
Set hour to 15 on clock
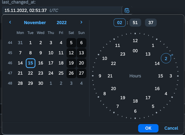pyautogui.click(x=161, y=76)
